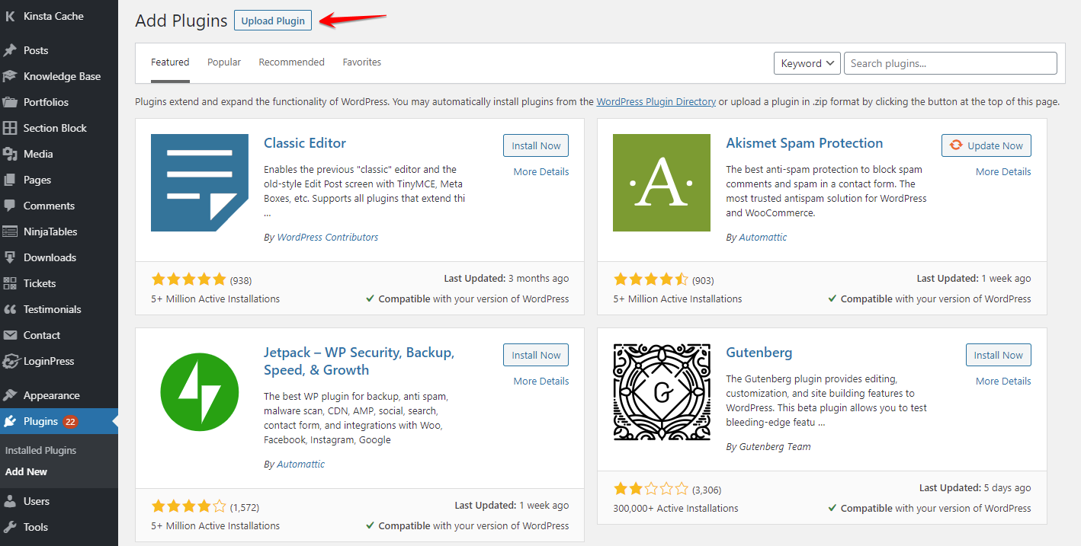The width and height of the screenshot is (1081, 546).
Task: Open the Keyword search type dropdown
Action: (x=807, y=63)
